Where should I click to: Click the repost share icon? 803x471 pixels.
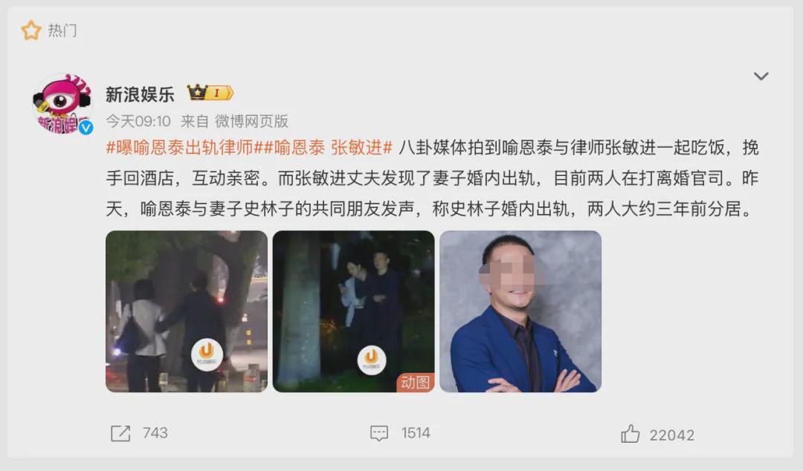click(121, 433)
